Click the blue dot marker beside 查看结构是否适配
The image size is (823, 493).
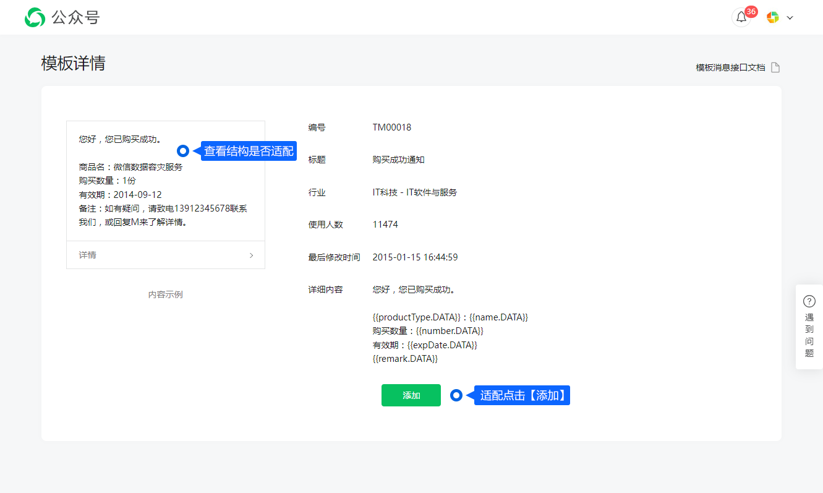[183, 151]
